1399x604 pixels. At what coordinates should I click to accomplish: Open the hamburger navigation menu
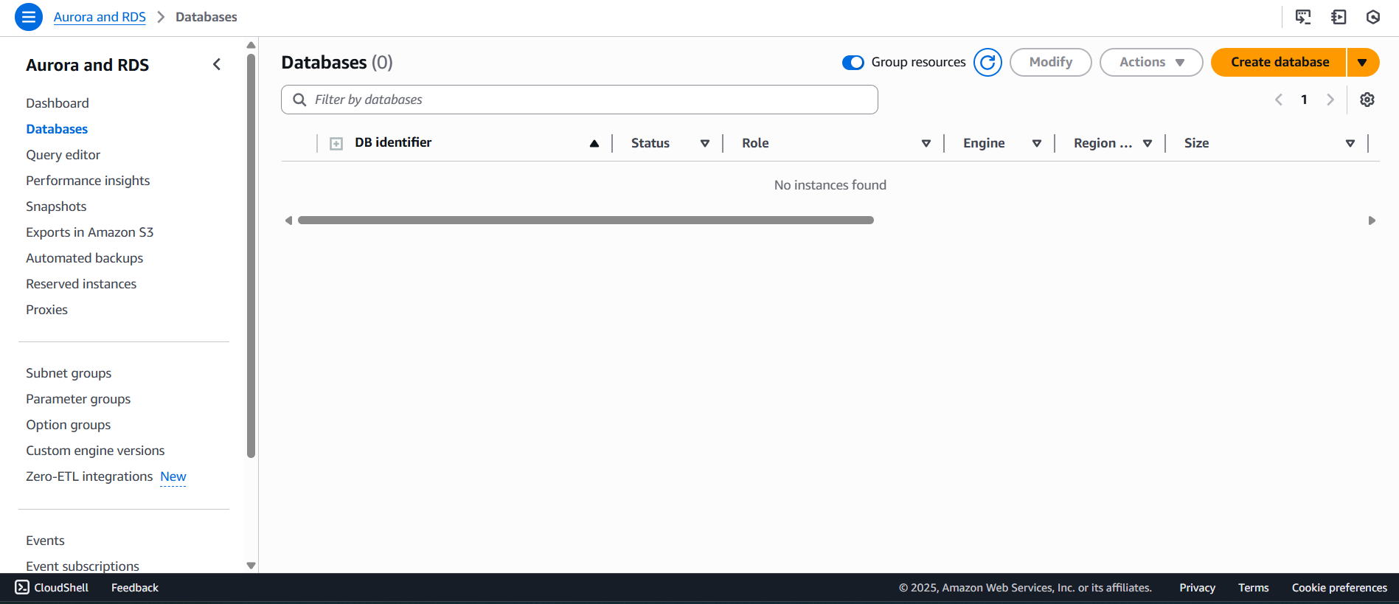click(28, 17)
